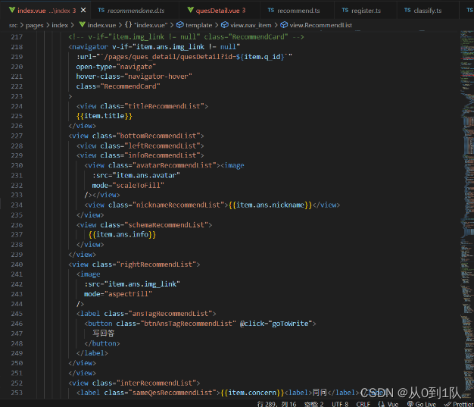Click the Vue icon on quesDetail.vue tab

click(x=190, y=10)
